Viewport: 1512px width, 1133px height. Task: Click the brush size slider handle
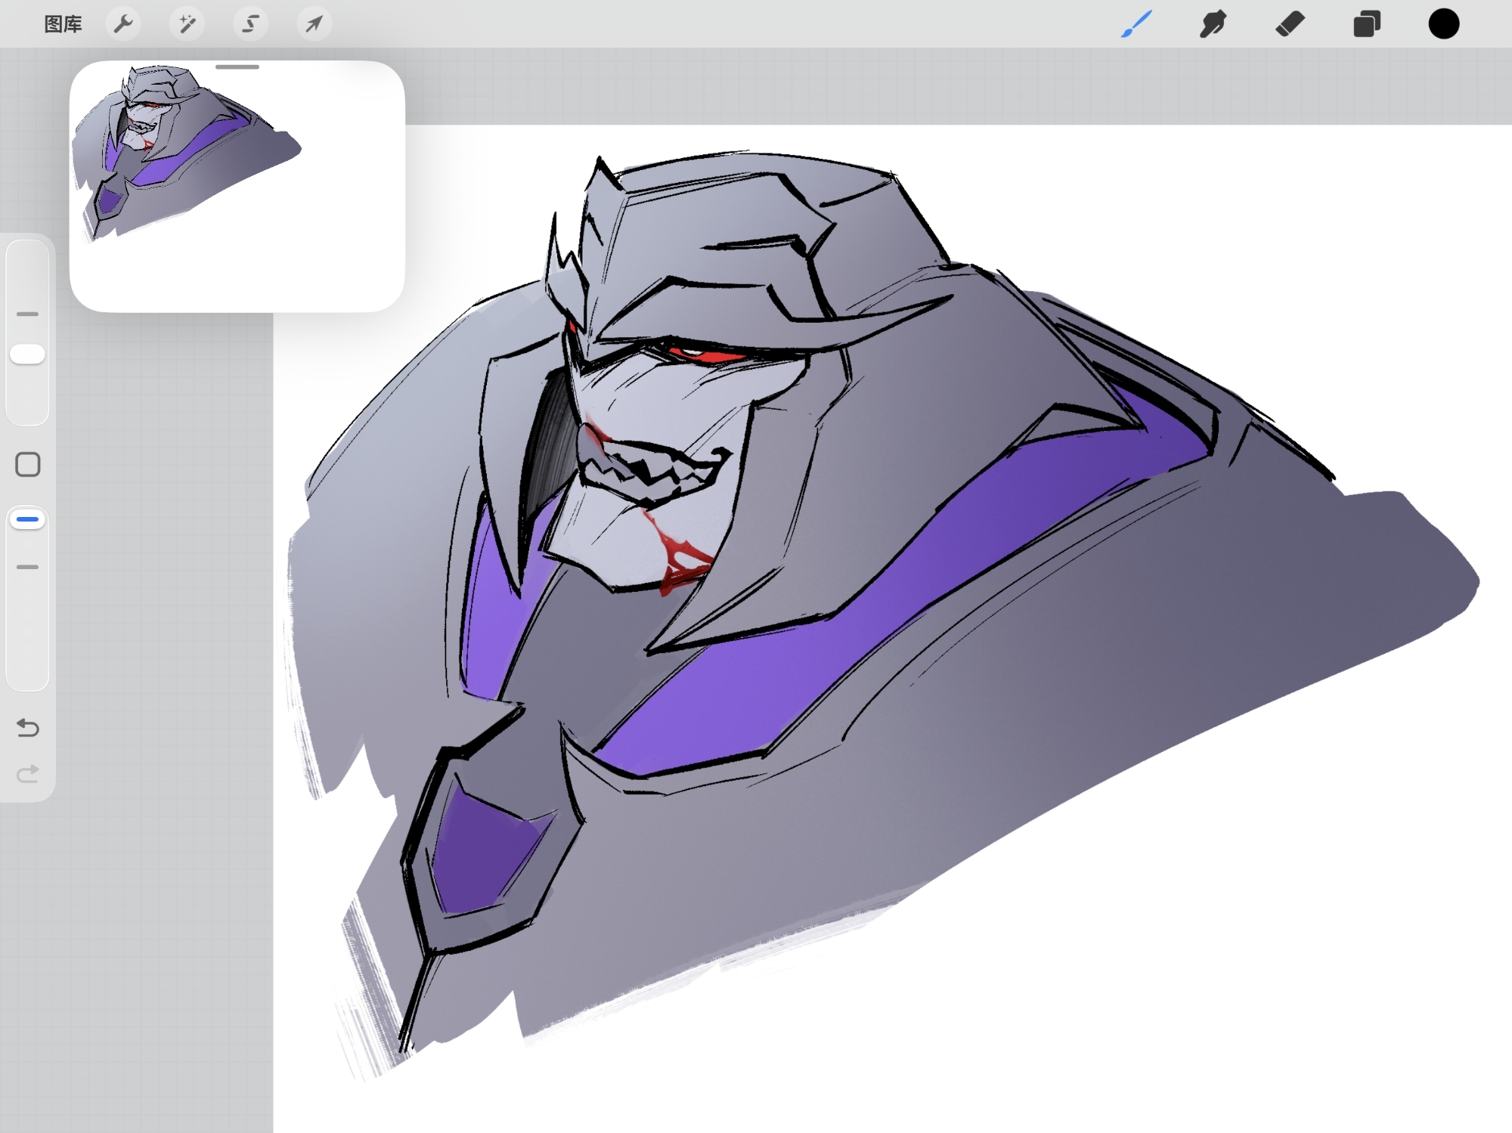[28, 354]
